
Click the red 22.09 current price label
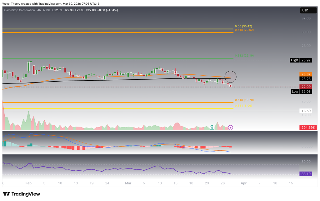pos(305,87)
